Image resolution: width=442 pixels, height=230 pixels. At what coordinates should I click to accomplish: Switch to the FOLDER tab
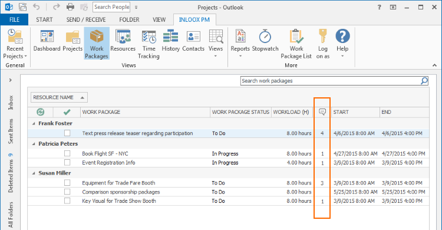(x=129, y=19)
